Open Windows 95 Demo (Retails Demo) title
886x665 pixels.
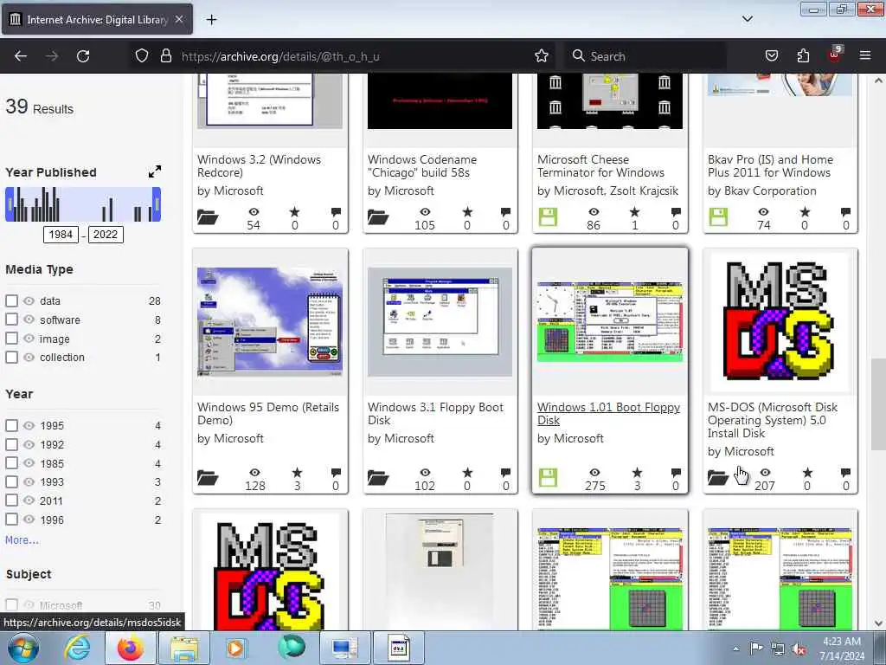[268, 413]
